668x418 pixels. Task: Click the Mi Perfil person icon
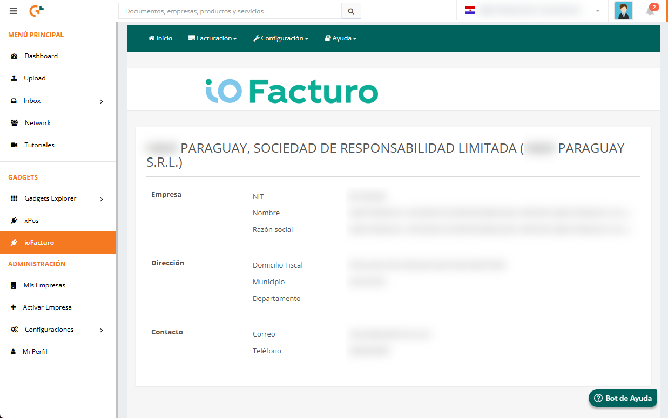tap(14, 352)
